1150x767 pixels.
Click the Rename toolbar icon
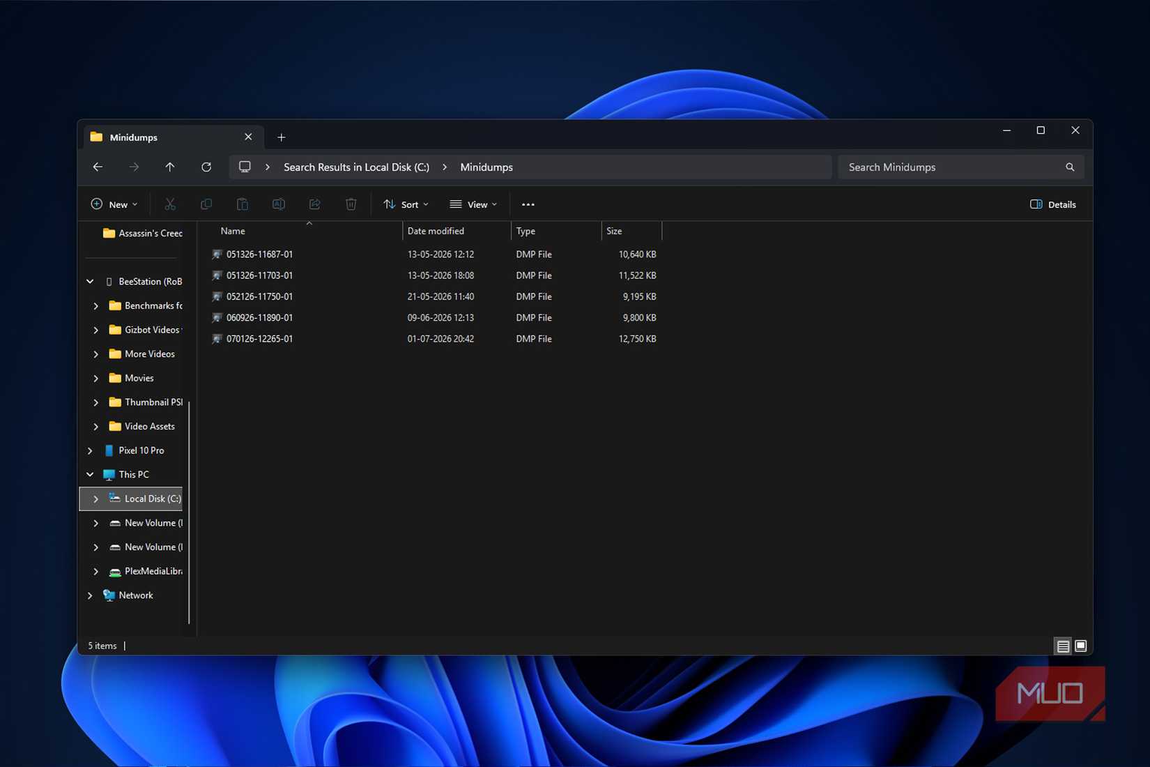pos(279,204)
